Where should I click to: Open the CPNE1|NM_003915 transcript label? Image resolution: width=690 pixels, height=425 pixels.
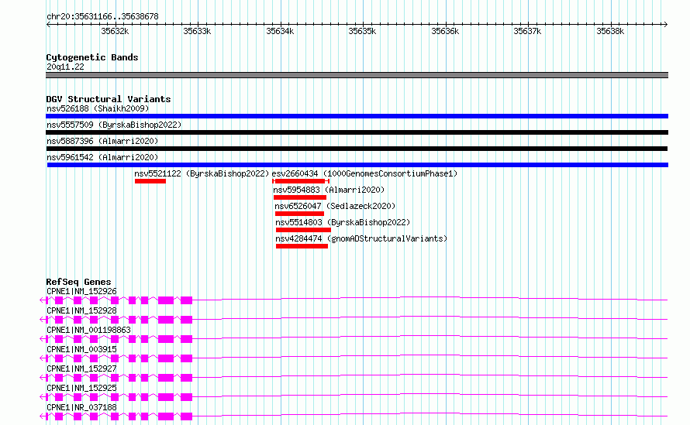[81, 349]
